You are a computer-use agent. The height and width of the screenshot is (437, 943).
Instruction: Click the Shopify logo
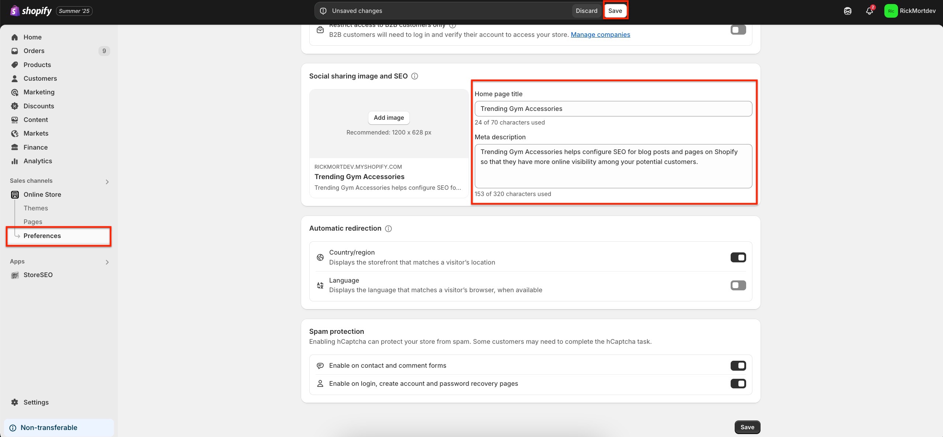(x=31, y=11)
